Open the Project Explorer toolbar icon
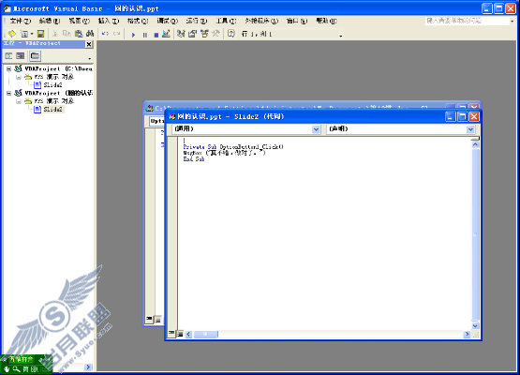This screenshot has width=520, height=375. pos(181,34)
